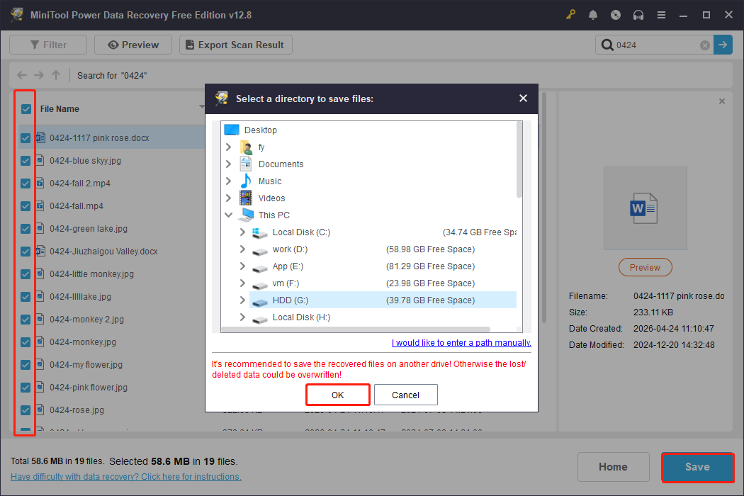The height and width of the screenshot is (496, 744).
Task: Uncheck 0424-fall 2.mp4 checkbox
Action: (x=26, y=184)
